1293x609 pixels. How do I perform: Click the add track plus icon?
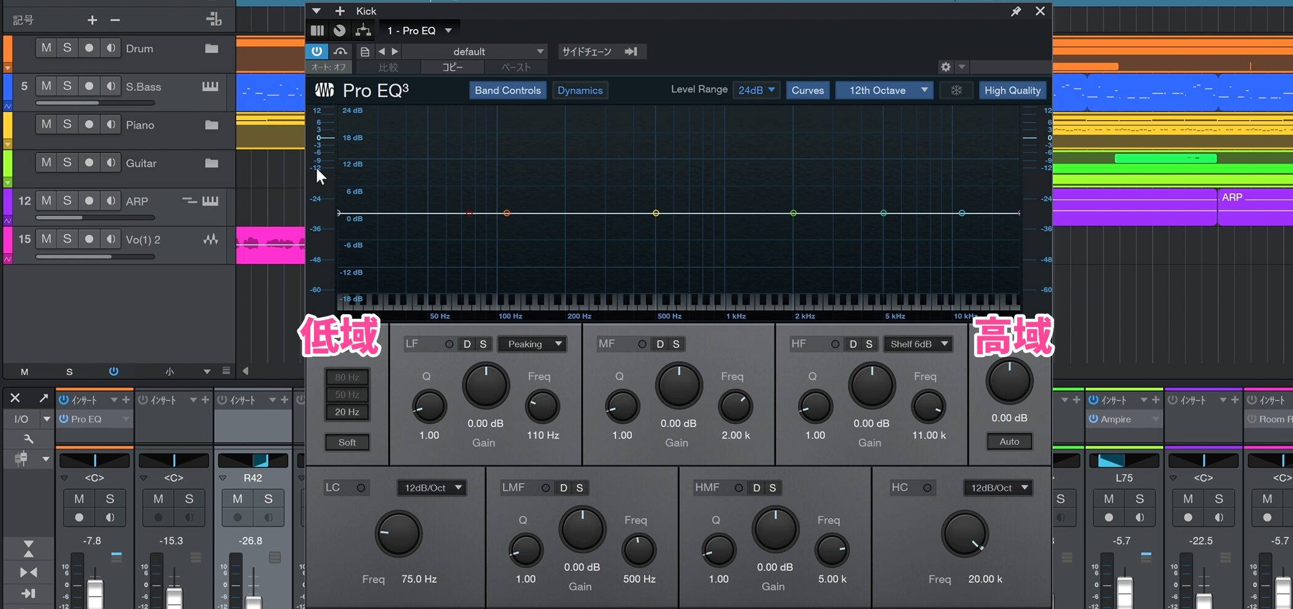[x=92, y=20]
